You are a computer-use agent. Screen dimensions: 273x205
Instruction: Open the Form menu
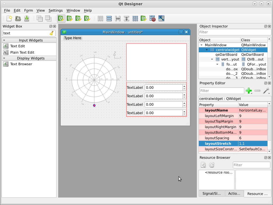[x=29, y=10]
